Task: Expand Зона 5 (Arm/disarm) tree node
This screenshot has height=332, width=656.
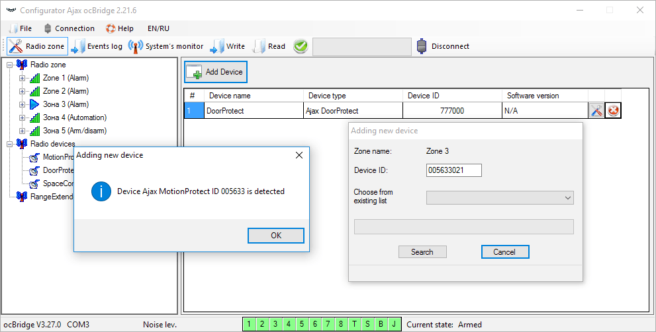Action: (22, 131)
